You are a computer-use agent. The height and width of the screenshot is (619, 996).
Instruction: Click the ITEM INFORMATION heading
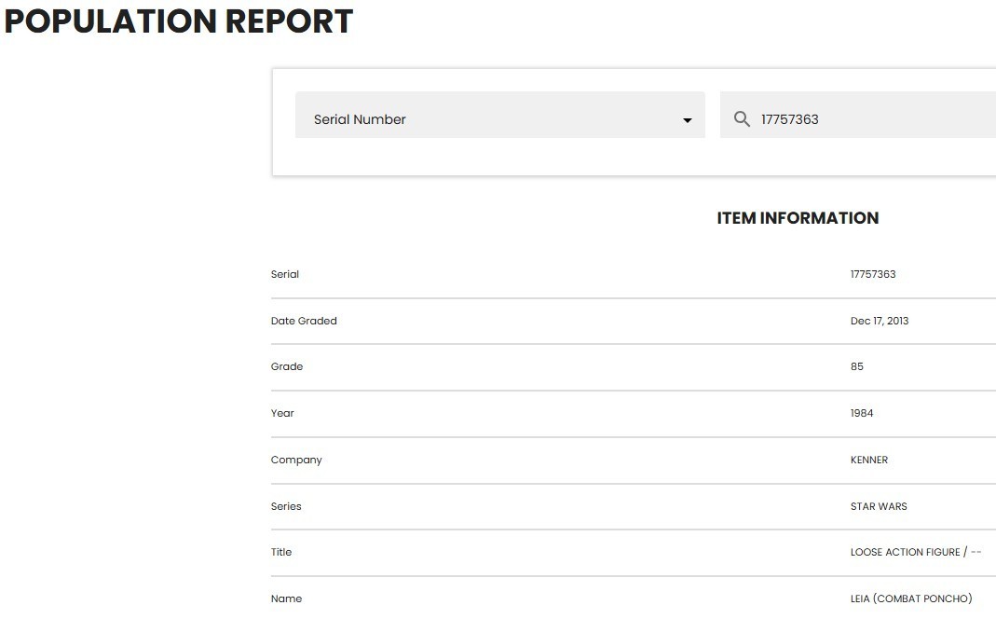pyautogui.click(x=798, y=218)
